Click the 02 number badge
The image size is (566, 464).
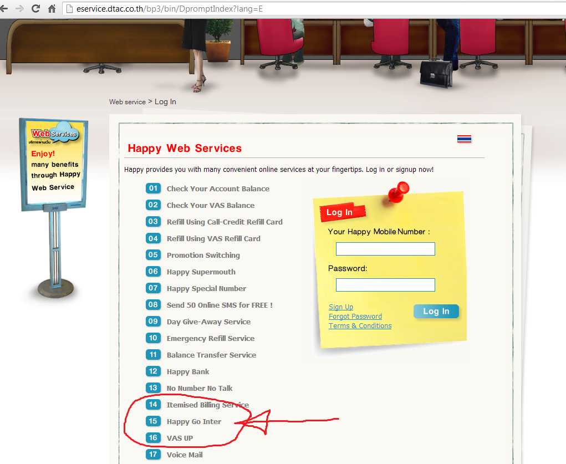pyautogui.click(x=153, y=205)
